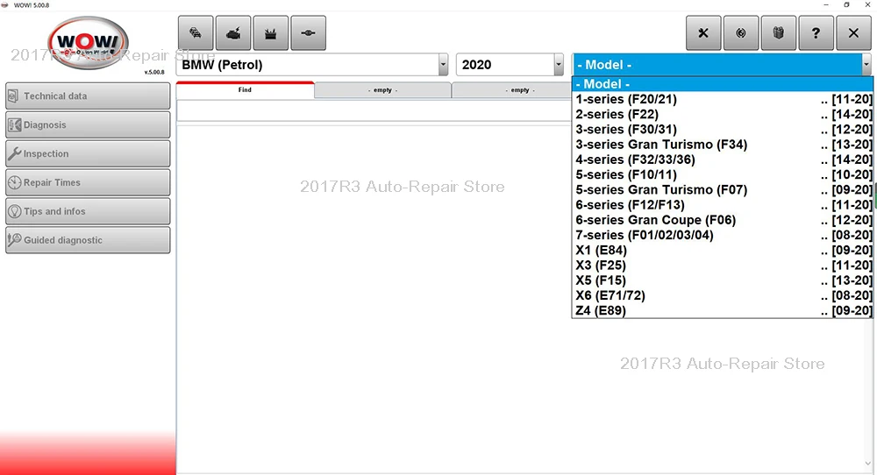This screenshot has height=475, width=877.
Task: Click the X exit toolbar button
Action: click(x=853, y=33)
